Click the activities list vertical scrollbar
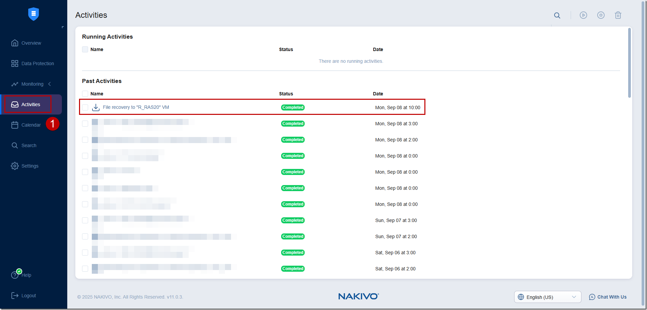 point(630,63)
